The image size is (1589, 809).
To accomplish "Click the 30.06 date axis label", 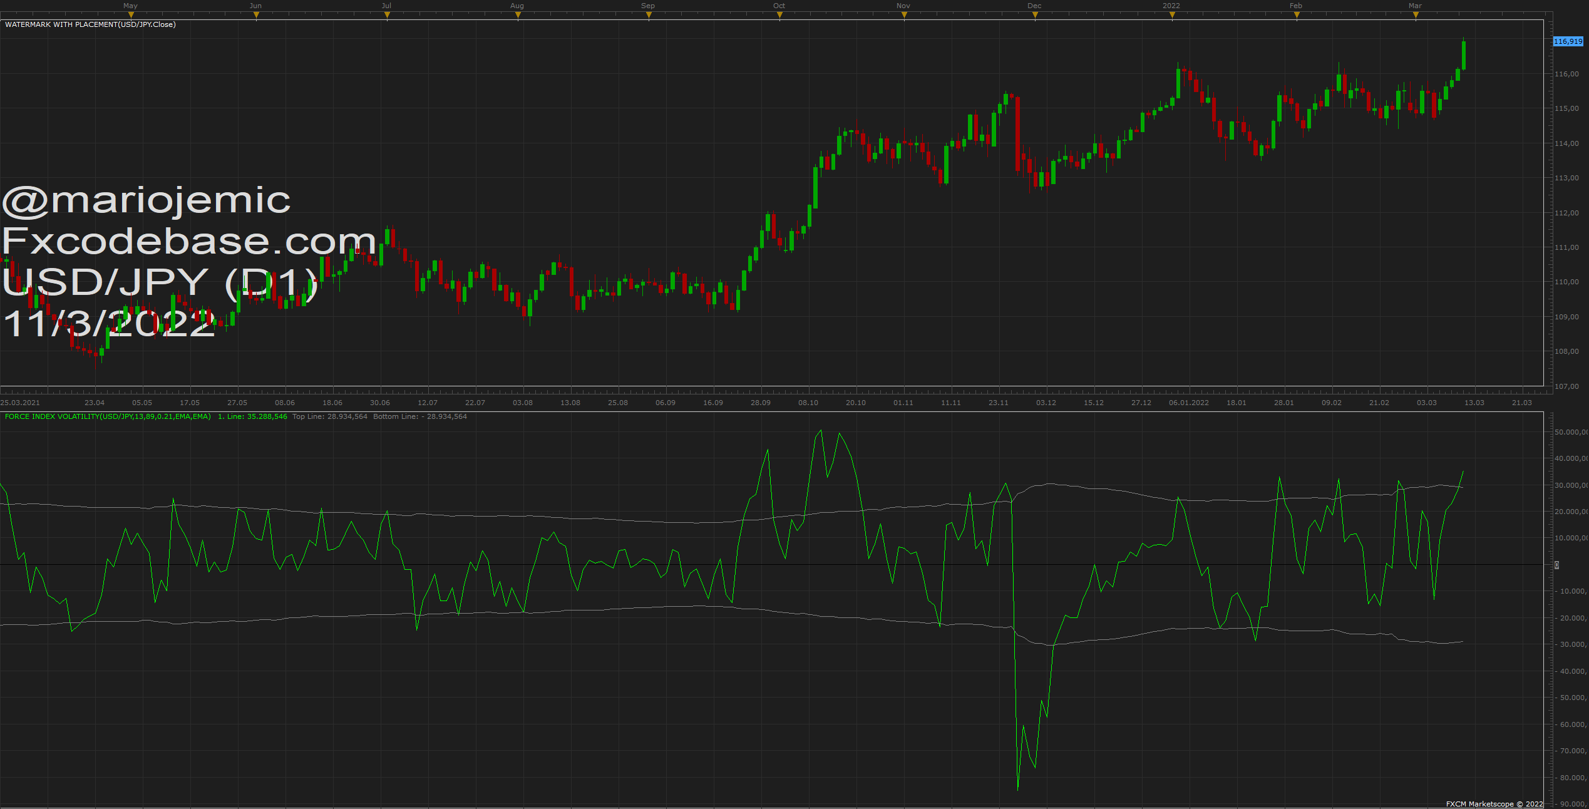I will point(380,403).
